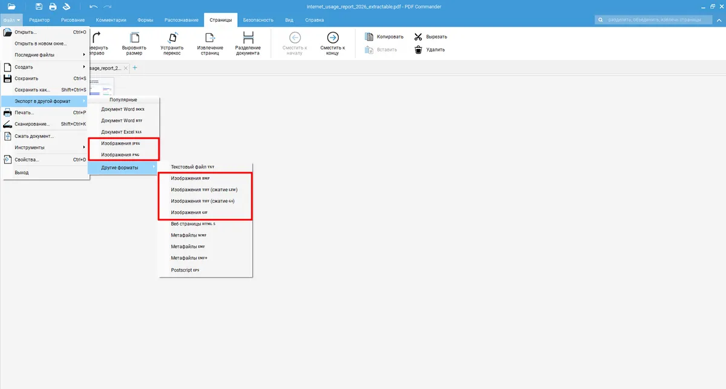Switch to the Формы tab
726x389 pixels.
(x=145, y=20)
